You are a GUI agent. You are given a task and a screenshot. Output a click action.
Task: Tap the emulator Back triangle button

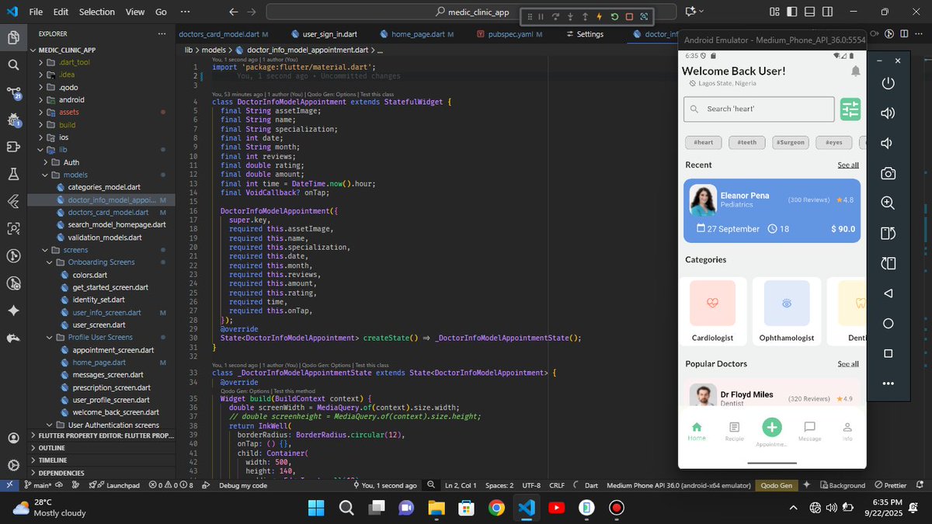point(889,293)
